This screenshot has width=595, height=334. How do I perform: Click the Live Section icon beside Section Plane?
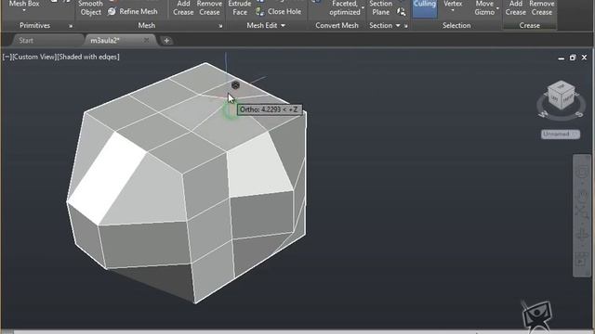click(401, 12)
